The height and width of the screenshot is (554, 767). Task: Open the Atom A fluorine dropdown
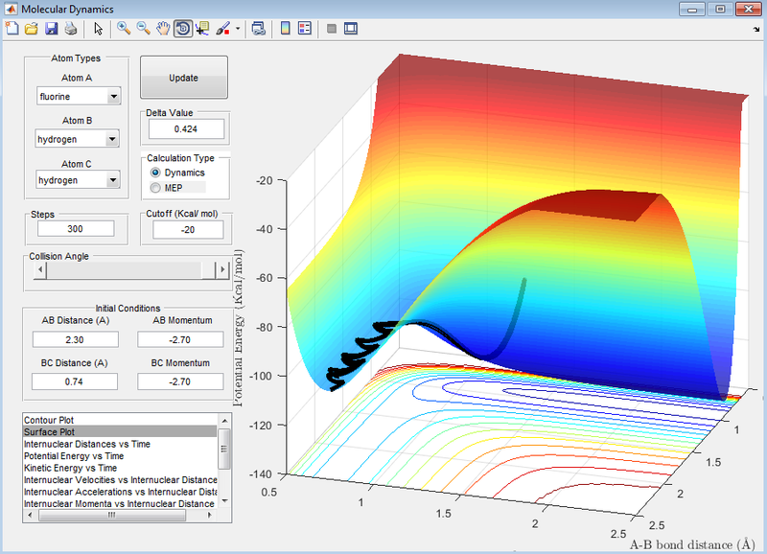click(x=78, y=96)
